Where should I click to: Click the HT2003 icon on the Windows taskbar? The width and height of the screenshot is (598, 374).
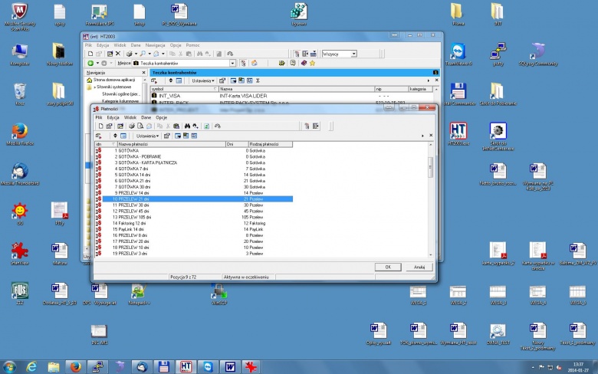186,367
